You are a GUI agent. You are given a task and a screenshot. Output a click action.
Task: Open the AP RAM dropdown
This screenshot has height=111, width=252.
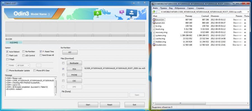pos(23,65)
